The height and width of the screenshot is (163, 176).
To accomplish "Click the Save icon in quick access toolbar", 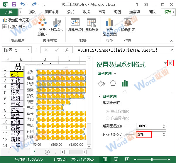I will pos(14,4).
